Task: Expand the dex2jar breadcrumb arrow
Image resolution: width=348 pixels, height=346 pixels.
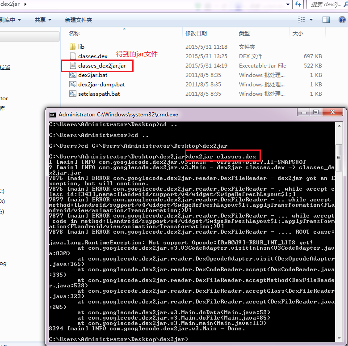Action: point(25,4)
